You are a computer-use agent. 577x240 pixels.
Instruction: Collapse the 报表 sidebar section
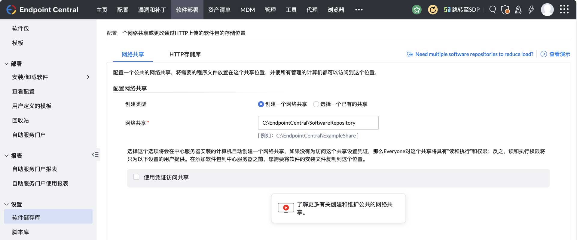(x=6, y=156)
